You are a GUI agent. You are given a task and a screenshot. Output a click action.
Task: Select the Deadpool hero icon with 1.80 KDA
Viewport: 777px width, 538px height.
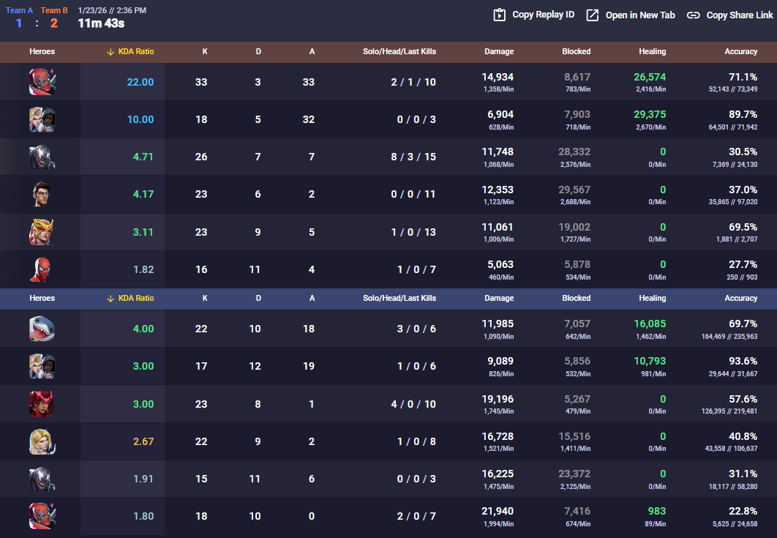click(x=42, y=516)
